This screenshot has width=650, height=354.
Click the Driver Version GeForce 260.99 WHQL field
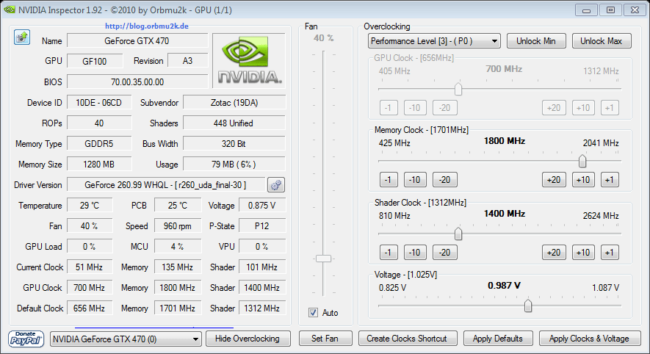pyautogui.click(x=166, y=185)
